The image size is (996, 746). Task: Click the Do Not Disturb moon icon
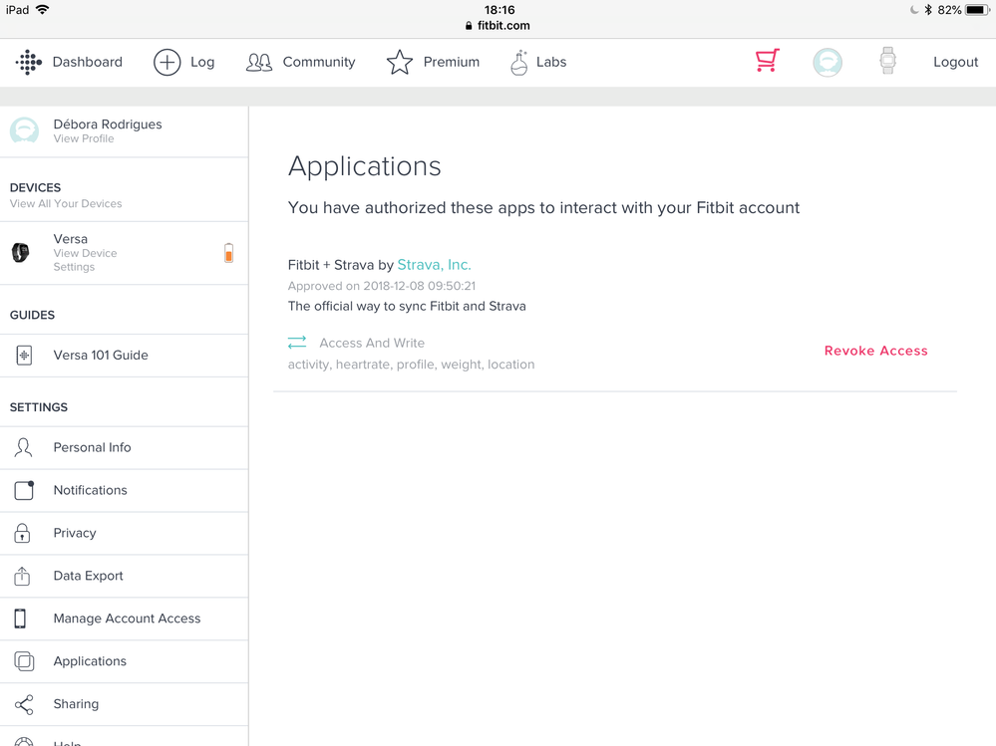(914, 10)
